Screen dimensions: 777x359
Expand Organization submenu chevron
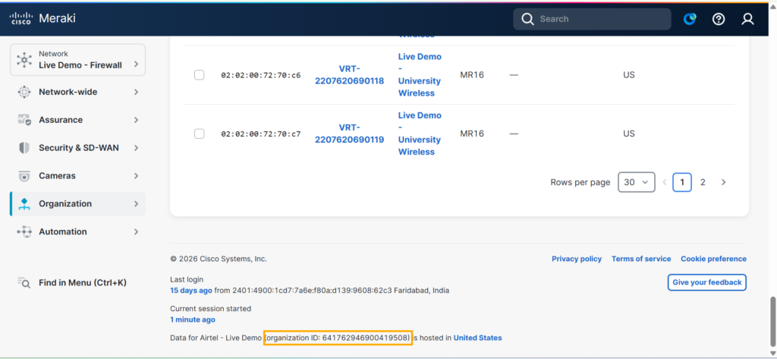point(137,204)
